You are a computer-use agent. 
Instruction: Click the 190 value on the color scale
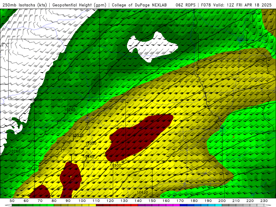point(208,201)
